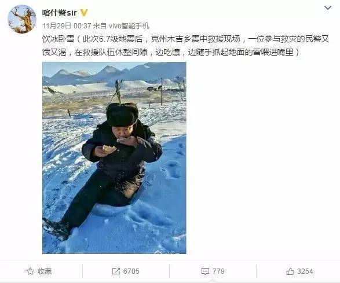Click the vivo智能手机 source link
The image size is (340, 283).
point(129,26)
